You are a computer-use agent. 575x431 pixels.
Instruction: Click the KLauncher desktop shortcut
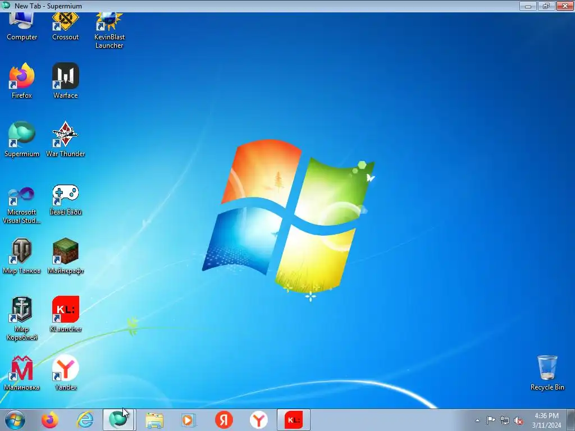click(x=65, y=314)
